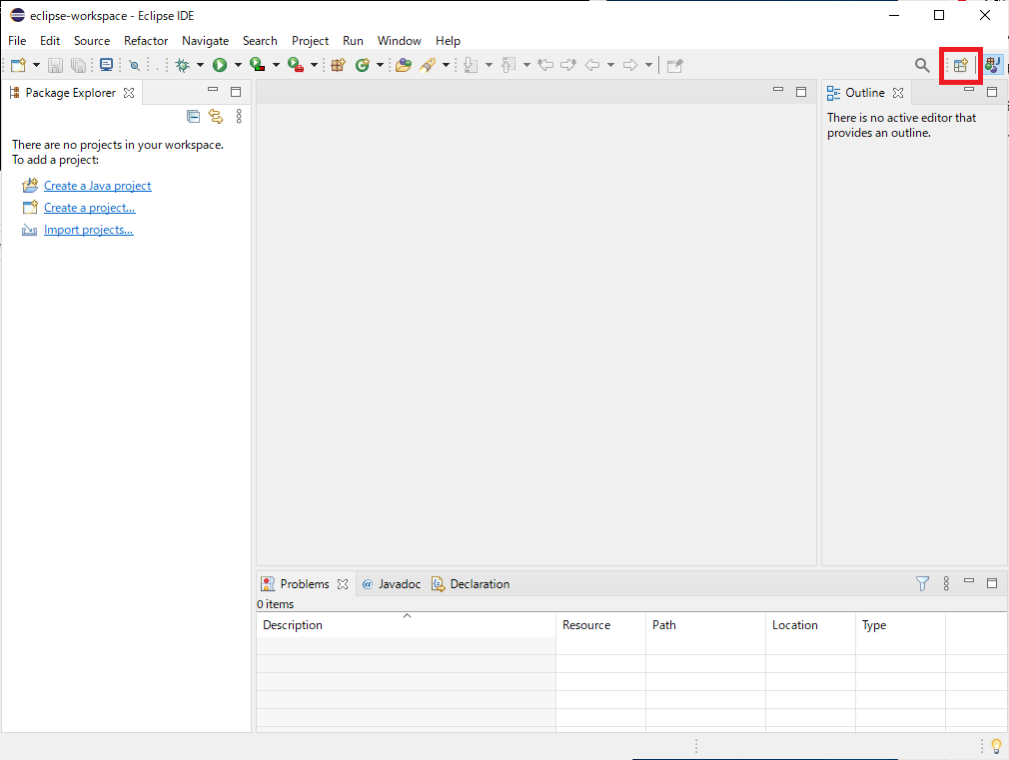Click the New Java Package icon
The height and width of the screenshot is (760, 1009).
click(x=338, y=65)
